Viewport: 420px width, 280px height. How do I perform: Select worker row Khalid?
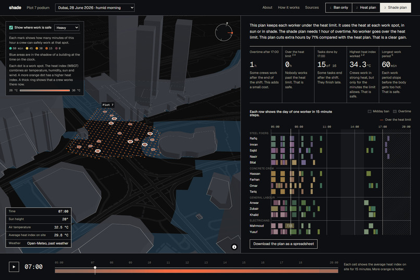[x=330, y=215]
